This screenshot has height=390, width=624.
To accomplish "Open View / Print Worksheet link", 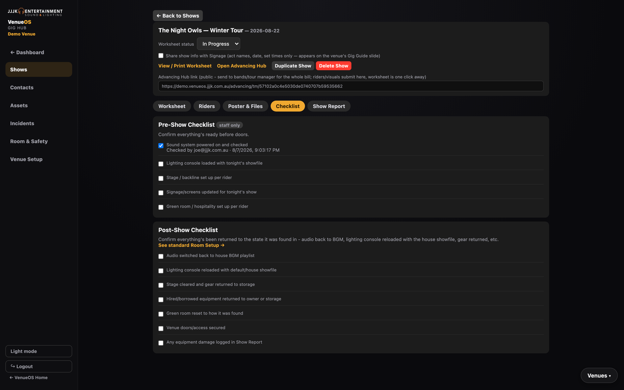I will [185, 66].
